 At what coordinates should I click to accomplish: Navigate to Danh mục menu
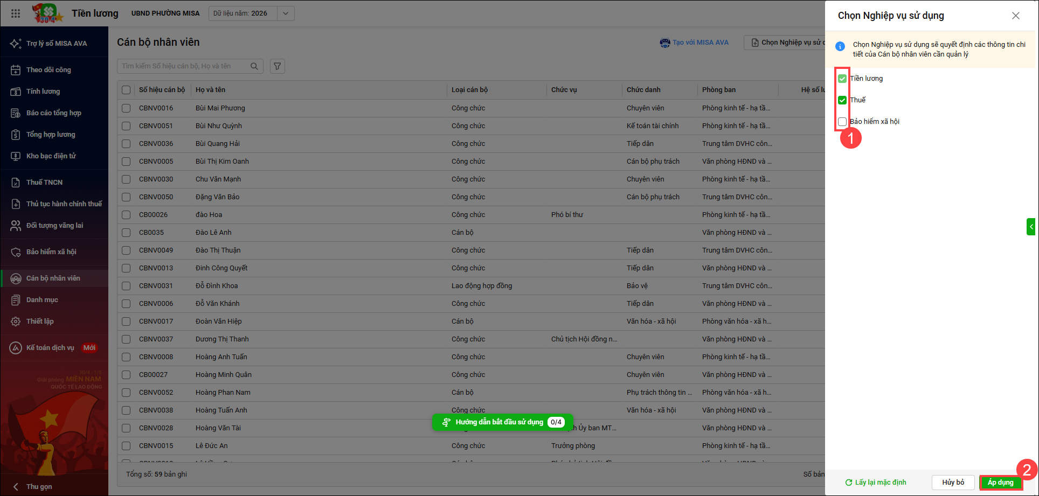54,300
